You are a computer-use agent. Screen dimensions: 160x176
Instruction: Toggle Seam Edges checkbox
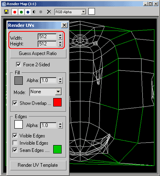15,150
